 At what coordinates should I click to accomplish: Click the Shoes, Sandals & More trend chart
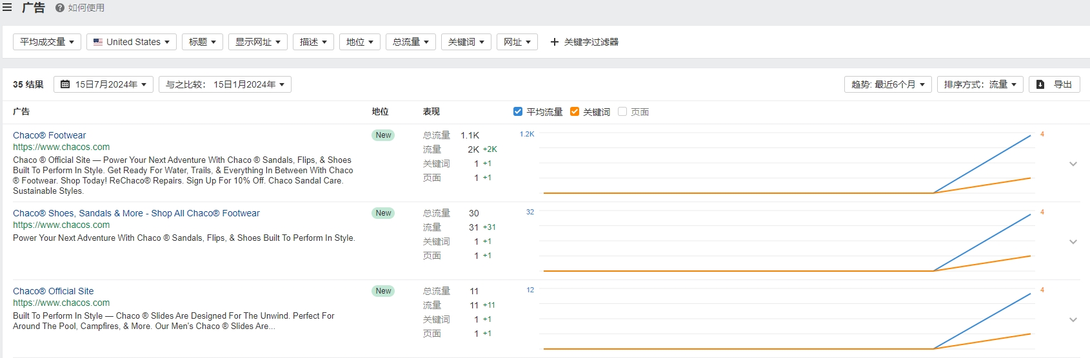click(x=787, y=241)
